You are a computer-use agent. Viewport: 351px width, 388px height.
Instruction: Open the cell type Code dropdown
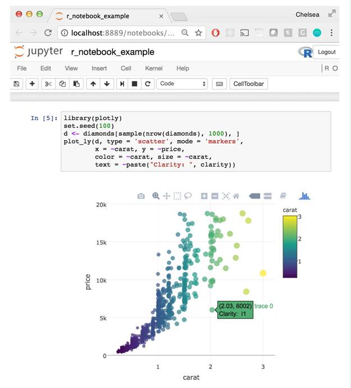pos(182,84)
